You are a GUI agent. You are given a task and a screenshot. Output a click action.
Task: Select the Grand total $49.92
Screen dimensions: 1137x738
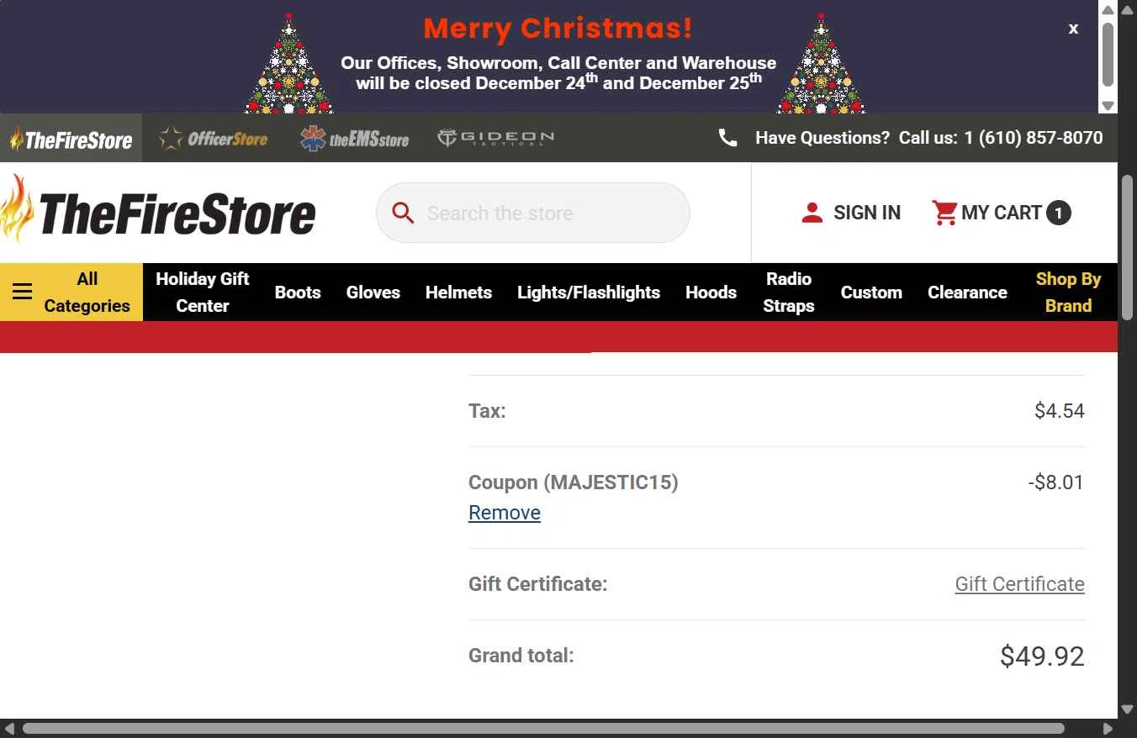point(1042,656)
